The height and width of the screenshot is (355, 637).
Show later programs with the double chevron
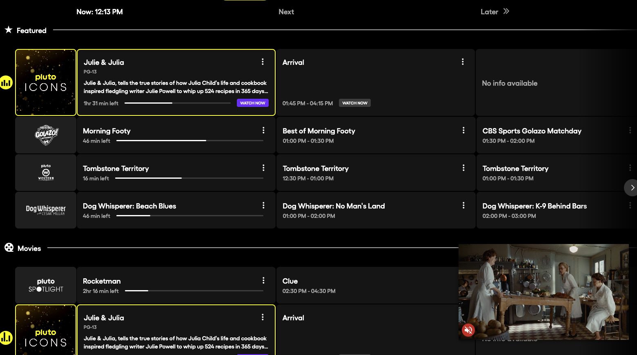click(506, 11)
